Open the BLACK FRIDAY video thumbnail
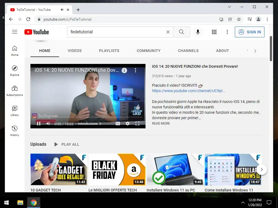 coord(117,170)
